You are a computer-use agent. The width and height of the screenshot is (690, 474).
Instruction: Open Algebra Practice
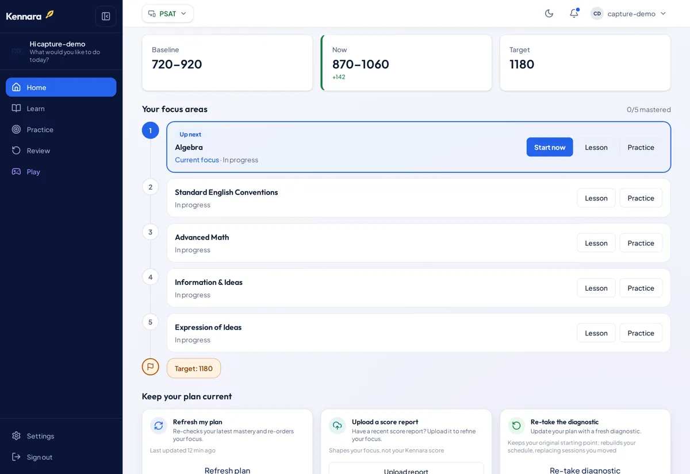click(x=641, y=147)
